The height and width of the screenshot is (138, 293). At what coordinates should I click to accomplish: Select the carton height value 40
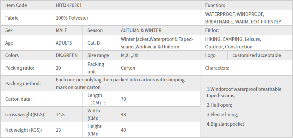(x=123, y=130)
